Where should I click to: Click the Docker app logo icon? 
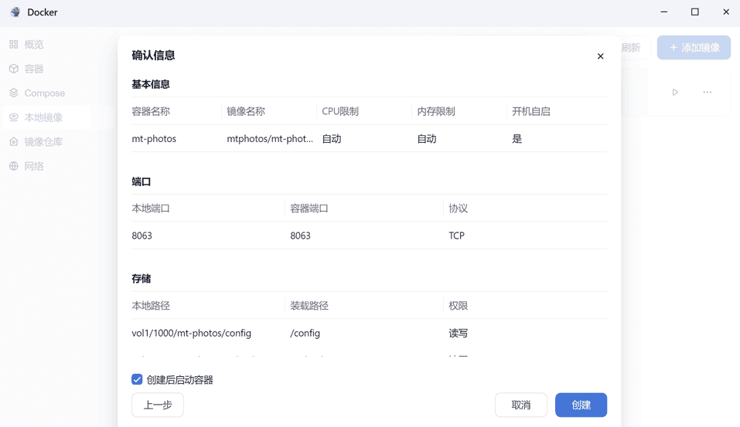pos(15,12)
